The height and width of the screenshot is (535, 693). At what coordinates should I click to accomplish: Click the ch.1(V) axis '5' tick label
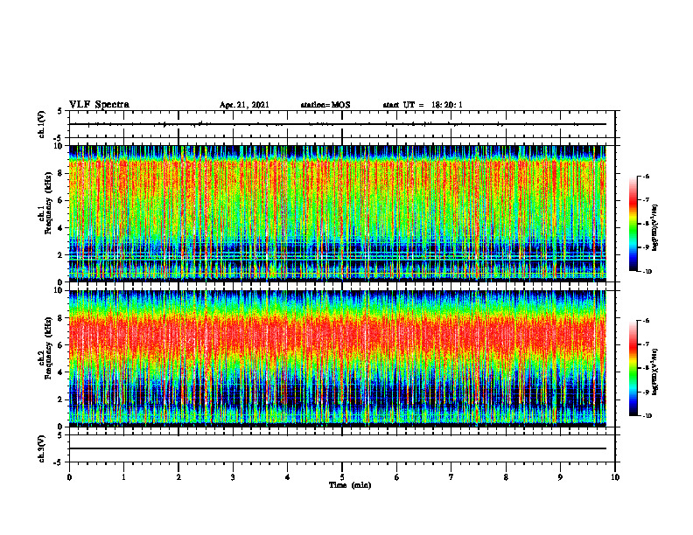(x=61, y=111)
